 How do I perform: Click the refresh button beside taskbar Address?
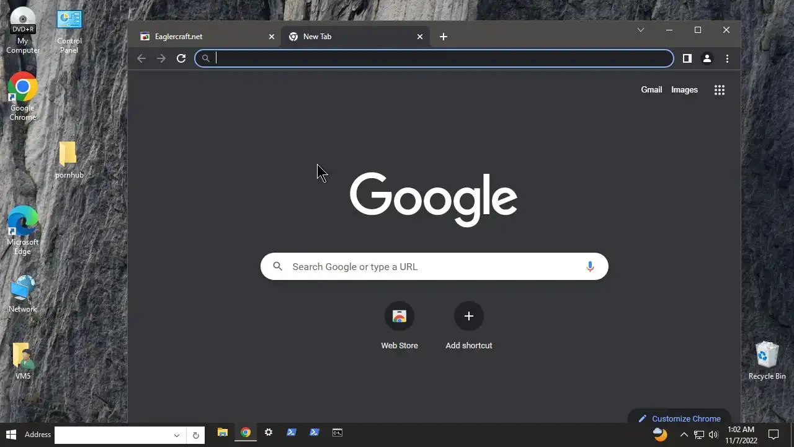195,435
